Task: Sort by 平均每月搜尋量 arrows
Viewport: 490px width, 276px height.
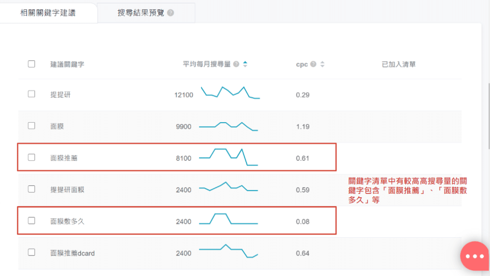Action: [245, 64]
